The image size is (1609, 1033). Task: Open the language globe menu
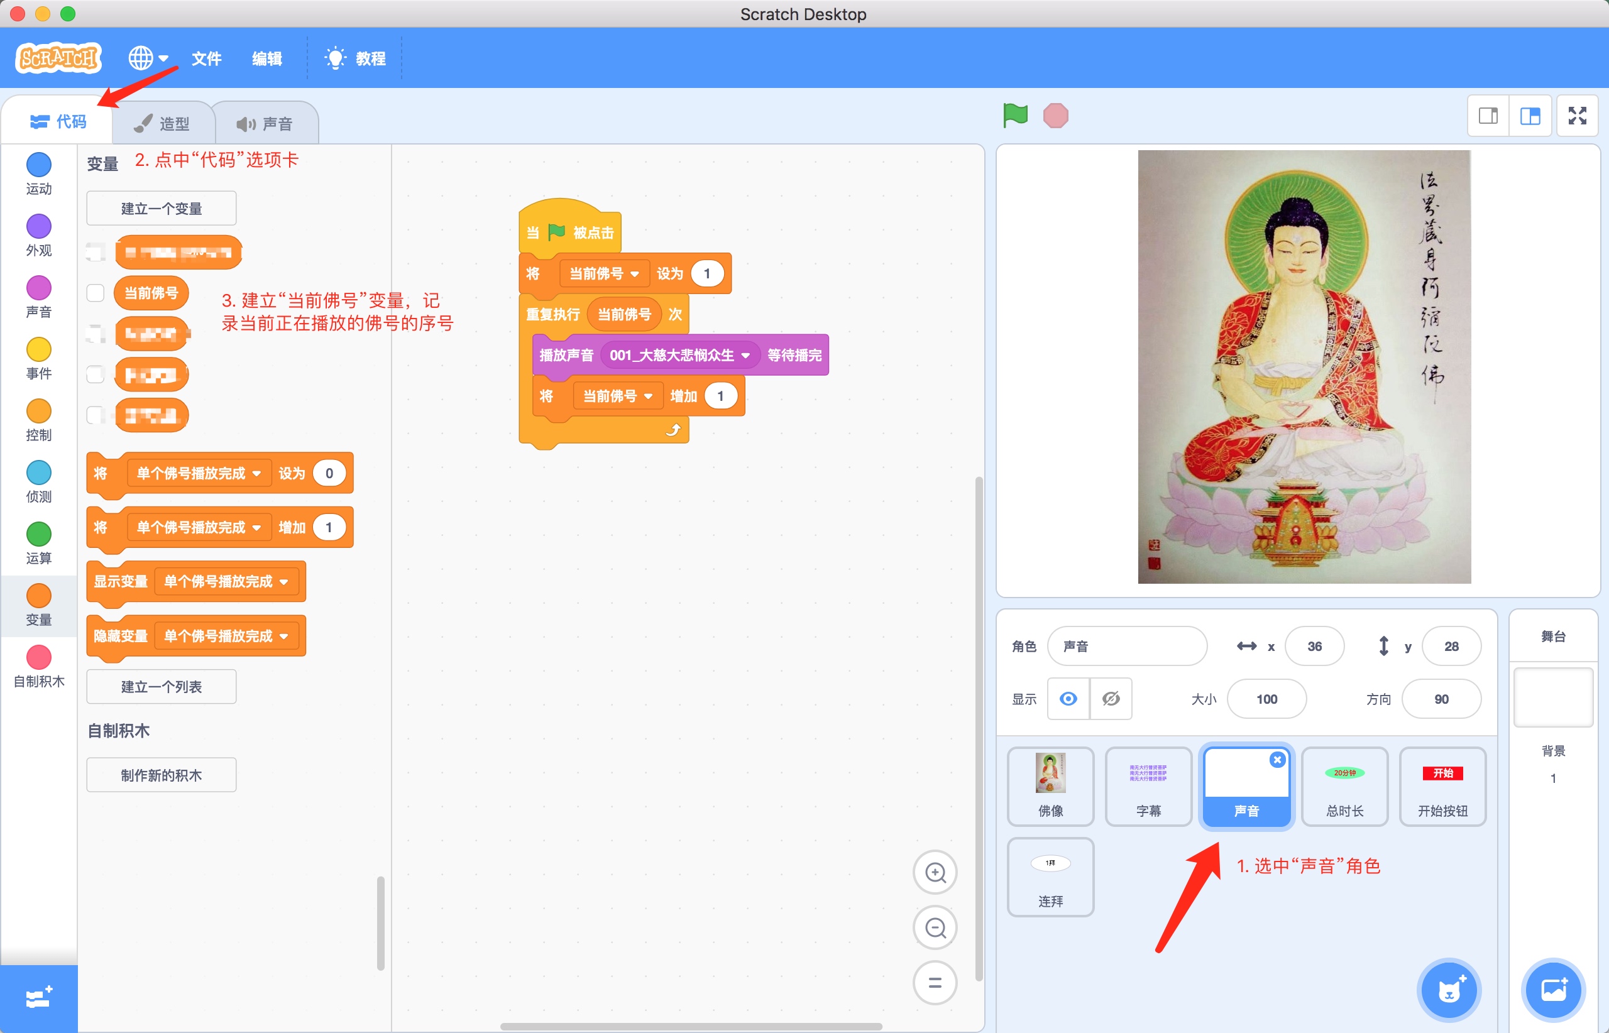[148, 58]
